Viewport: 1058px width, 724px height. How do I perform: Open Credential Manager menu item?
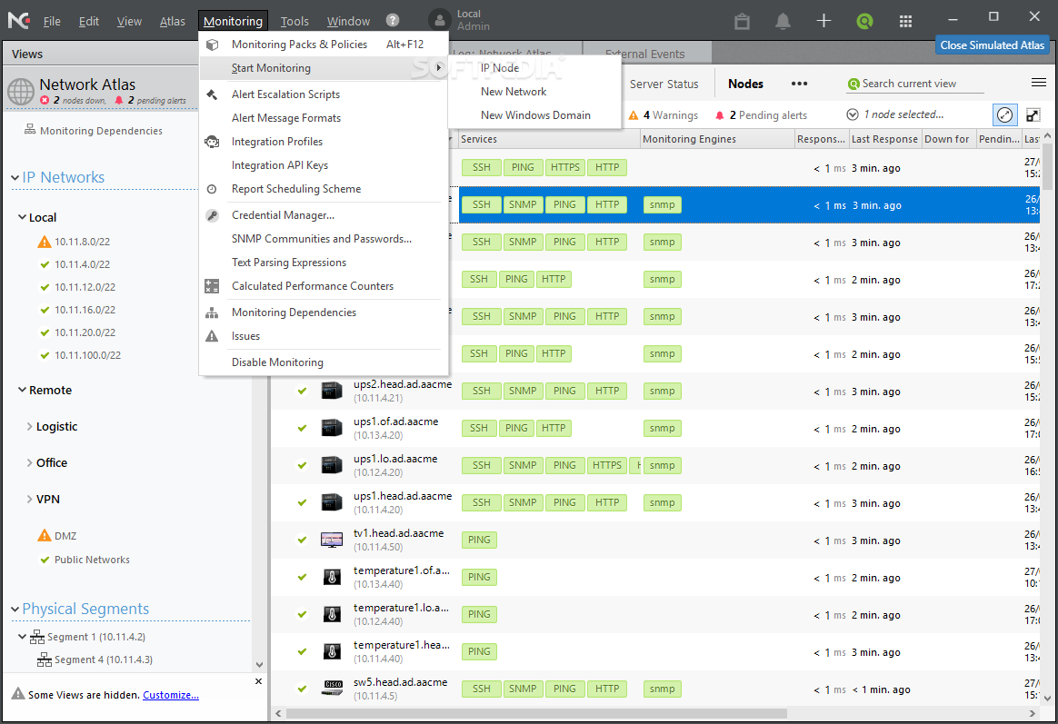324,215
